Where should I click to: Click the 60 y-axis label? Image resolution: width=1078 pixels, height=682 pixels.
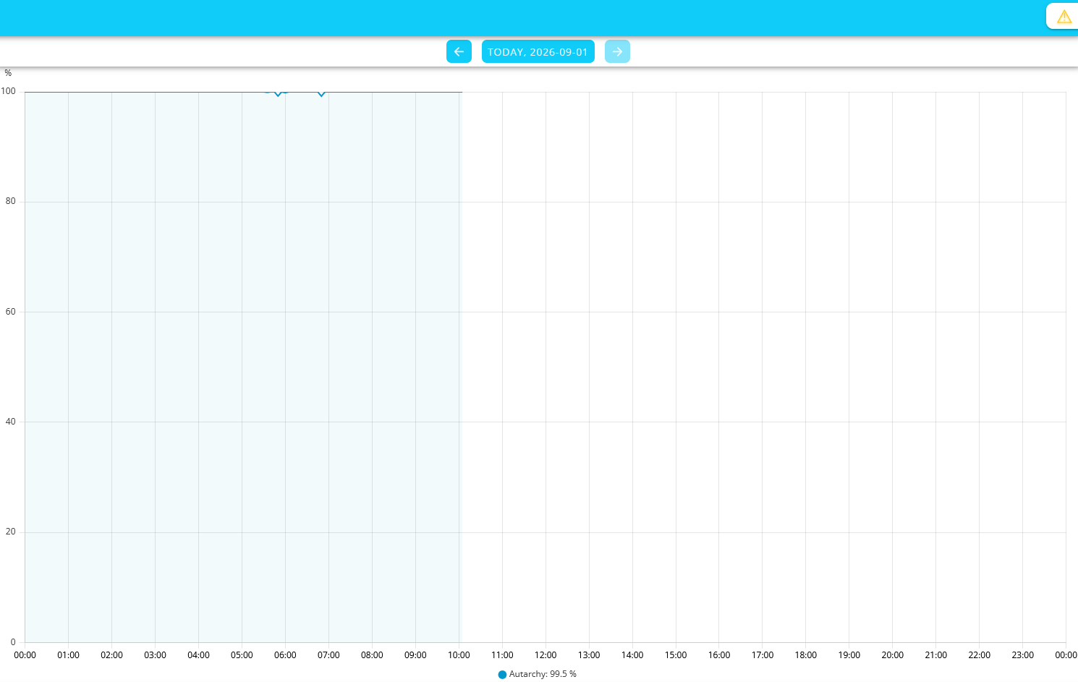click(x=11, y=312)
